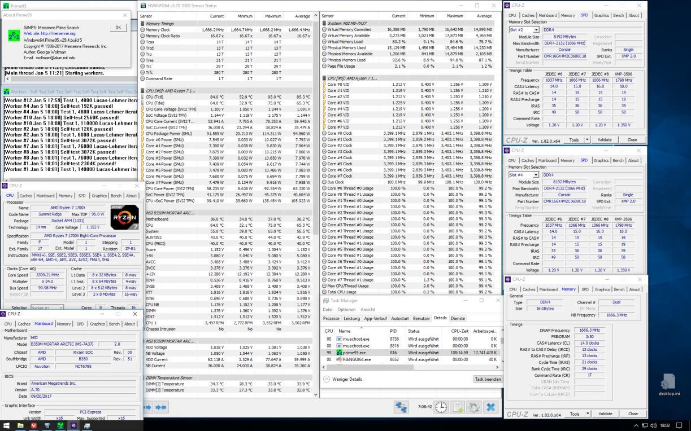Open Caches tab in Slot #2 CPU-Z window
The width and height of the screenshot is (691, 431).
coord(528,16)
